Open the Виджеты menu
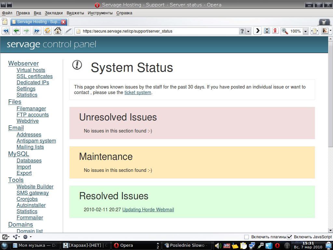This screenshot has height=250, width=333. tap(75, 13)
